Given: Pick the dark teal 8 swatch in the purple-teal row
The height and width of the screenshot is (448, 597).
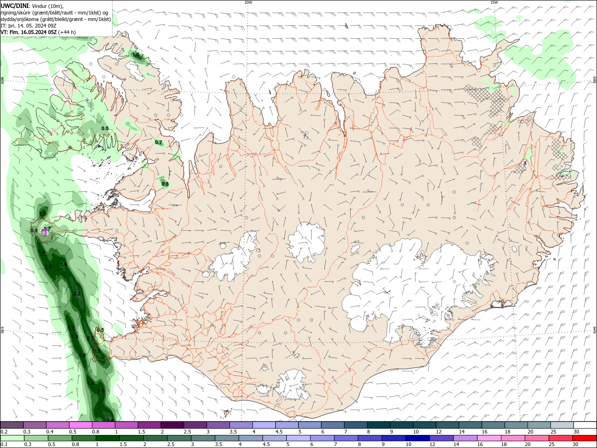Looking at the screenshot, I should 378,425.
